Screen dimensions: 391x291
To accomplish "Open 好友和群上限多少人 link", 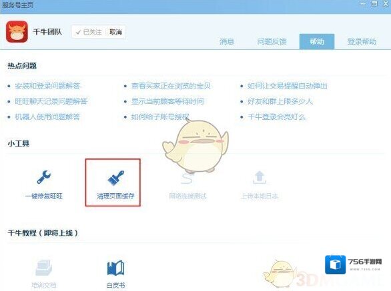I will [x=280, y=101].
